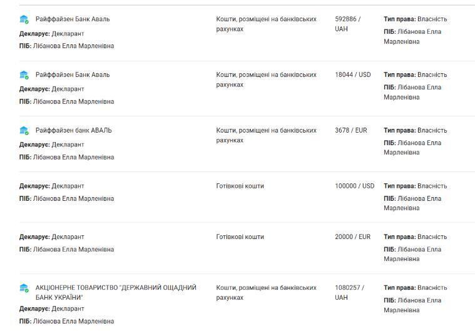
Task: Click Готівкові кошти in the 20000 EUR row
Action: pyautogui.click(x=240, y=237)
